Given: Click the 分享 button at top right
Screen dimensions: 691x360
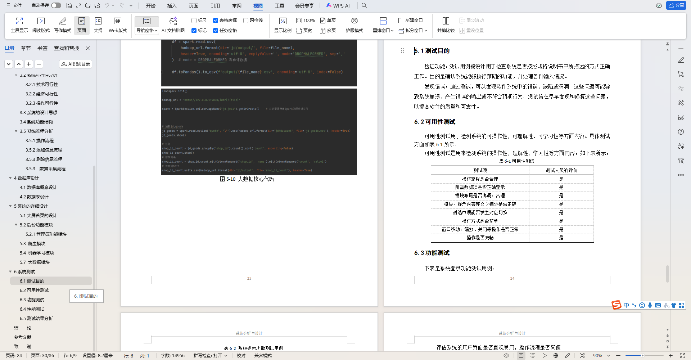Looking at the screenshot, I should tap(677, 5).
